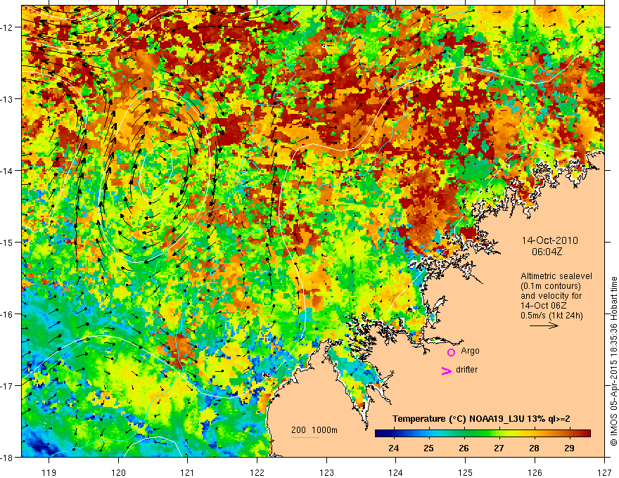
Task: Click the temperature color bar
Action: click(483, 433)
